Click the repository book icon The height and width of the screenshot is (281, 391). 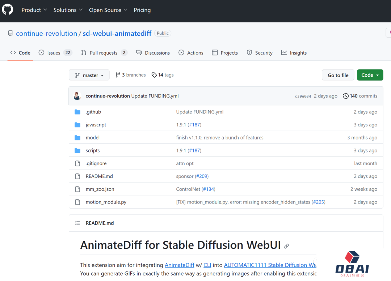tap(10, 33)
